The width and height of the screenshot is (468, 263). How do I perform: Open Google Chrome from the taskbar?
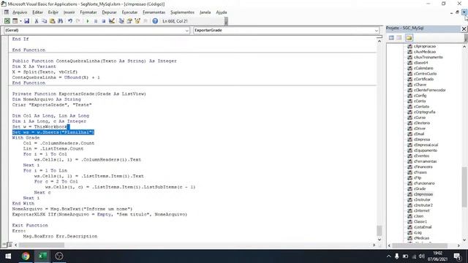click(26, 256)
